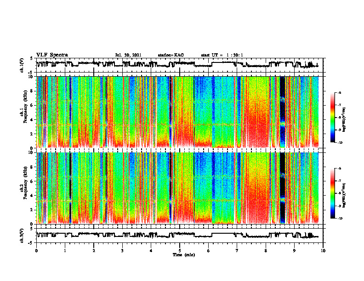Click time axis tick label "8"

click(266, 251)
